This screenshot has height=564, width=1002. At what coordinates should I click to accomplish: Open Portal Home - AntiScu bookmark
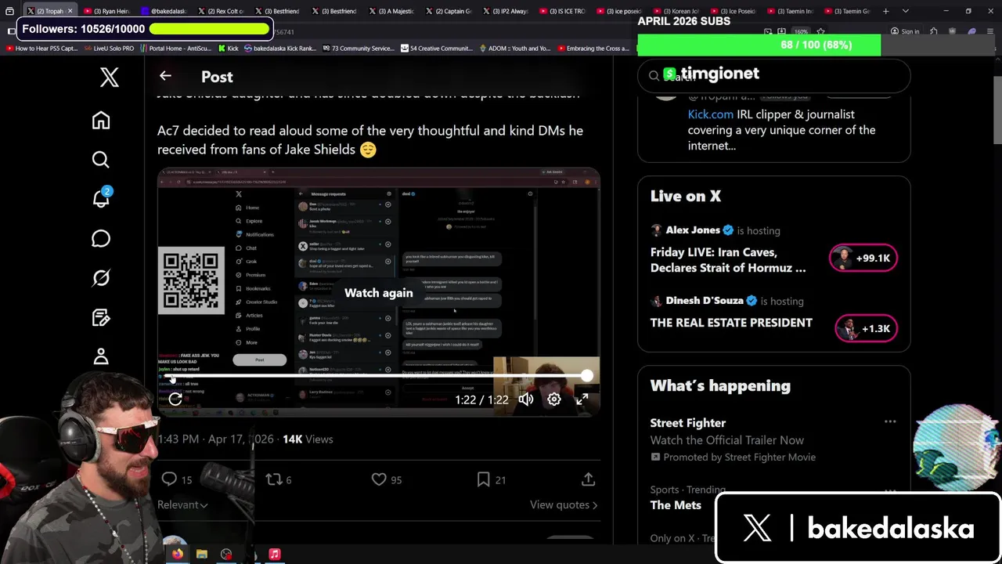(x=175, y=49)
